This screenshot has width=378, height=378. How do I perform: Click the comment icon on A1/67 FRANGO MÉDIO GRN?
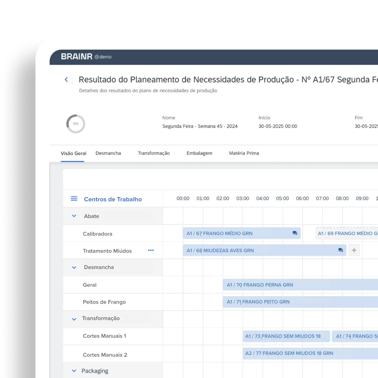click(294, 233)
